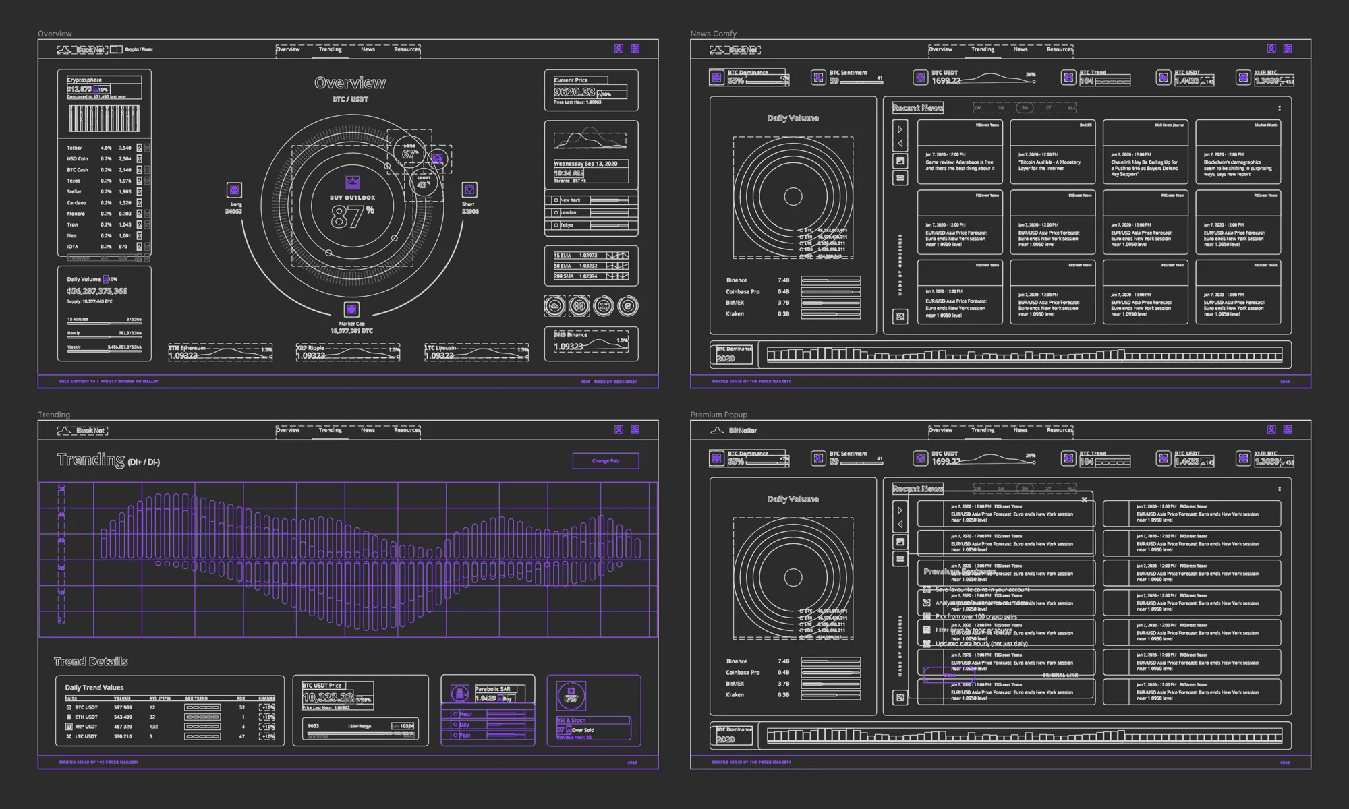This screenshot has width=1349, height=809.
Task: Click the right-pointing arrow in News Comfy sidebar
Action: (900, 129)
